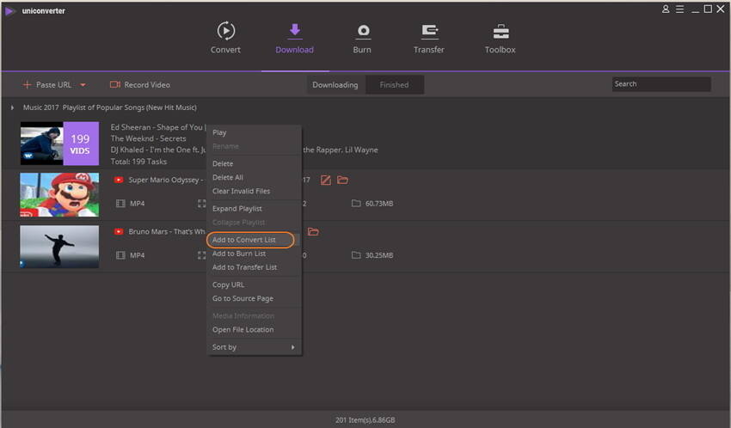This screenshot has height=428, width=731.
Task: Click the 30.25MB size value
Action: [379, 255]
